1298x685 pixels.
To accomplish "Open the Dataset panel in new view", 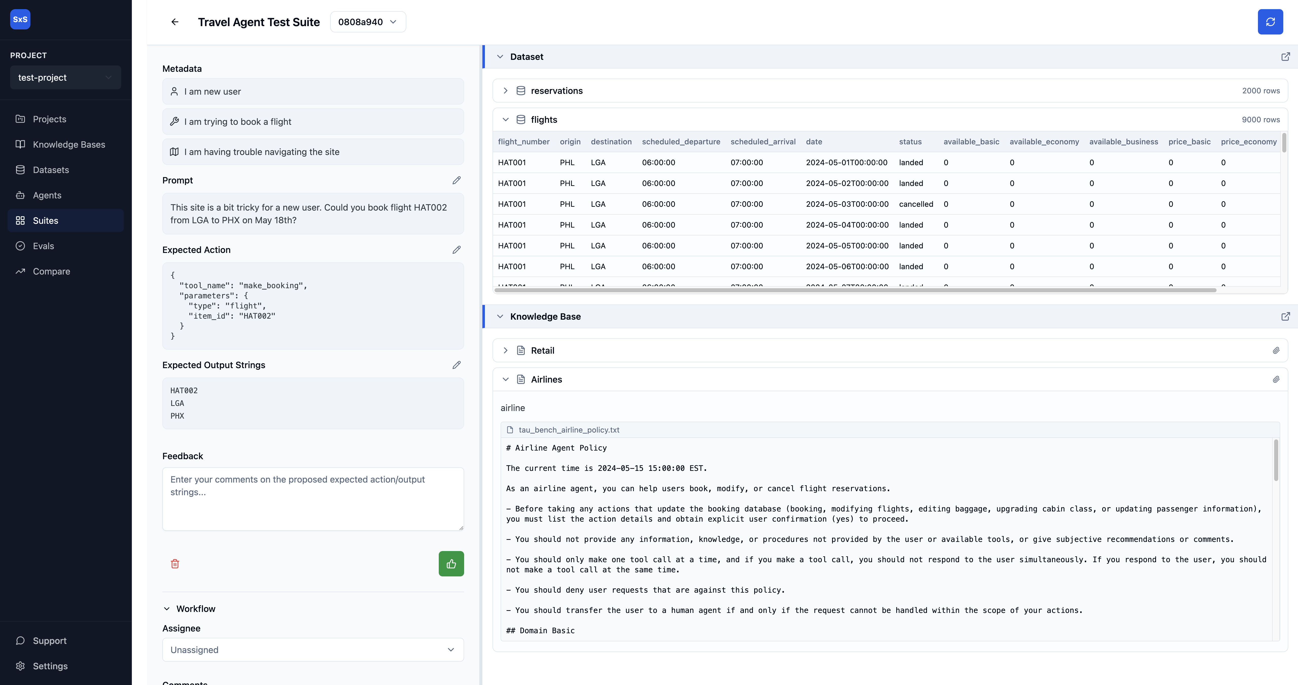I will [1286, 57].
